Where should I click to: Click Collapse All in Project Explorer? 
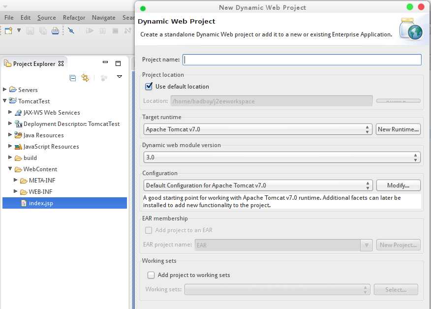coord(72,78)
